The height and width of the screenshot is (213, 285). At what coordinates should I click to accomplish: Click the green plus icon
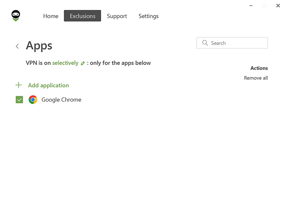click(x=19, y=85)
